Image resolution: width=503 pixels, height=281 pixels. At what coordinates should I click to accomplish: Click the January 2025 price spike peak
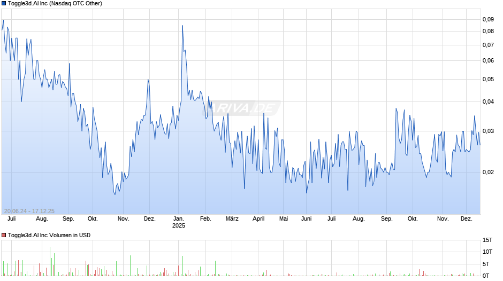coord(182,26)
